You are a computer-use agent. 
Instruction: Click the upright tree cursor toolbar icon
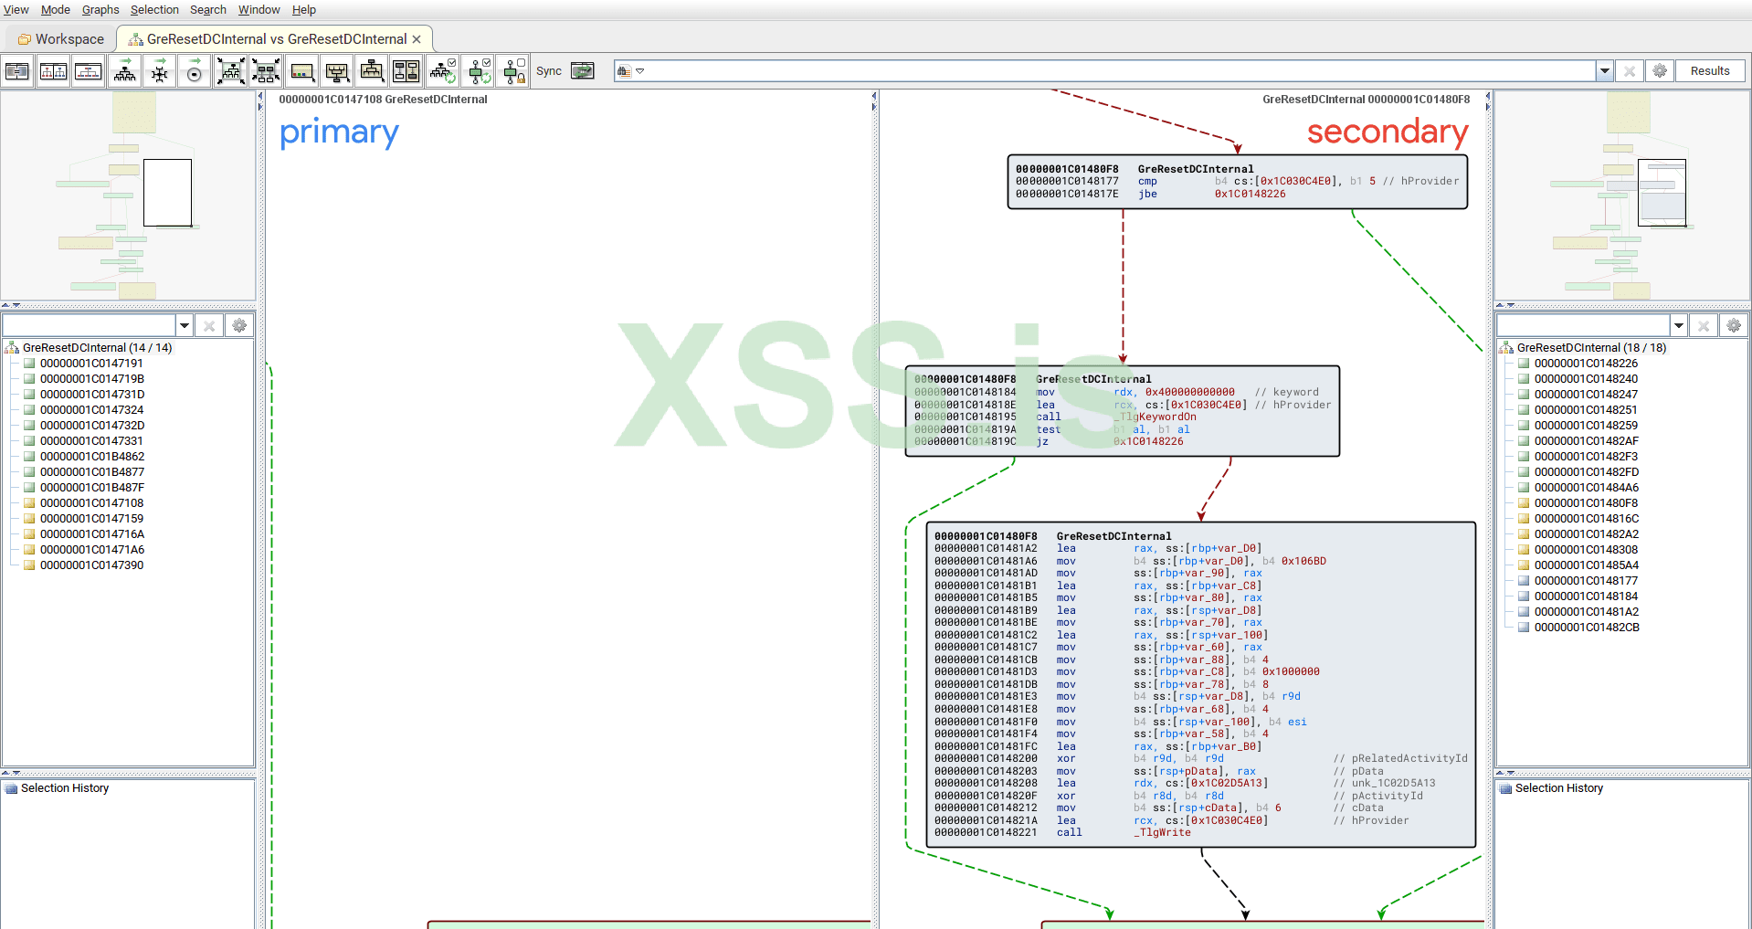click(372, 71)
